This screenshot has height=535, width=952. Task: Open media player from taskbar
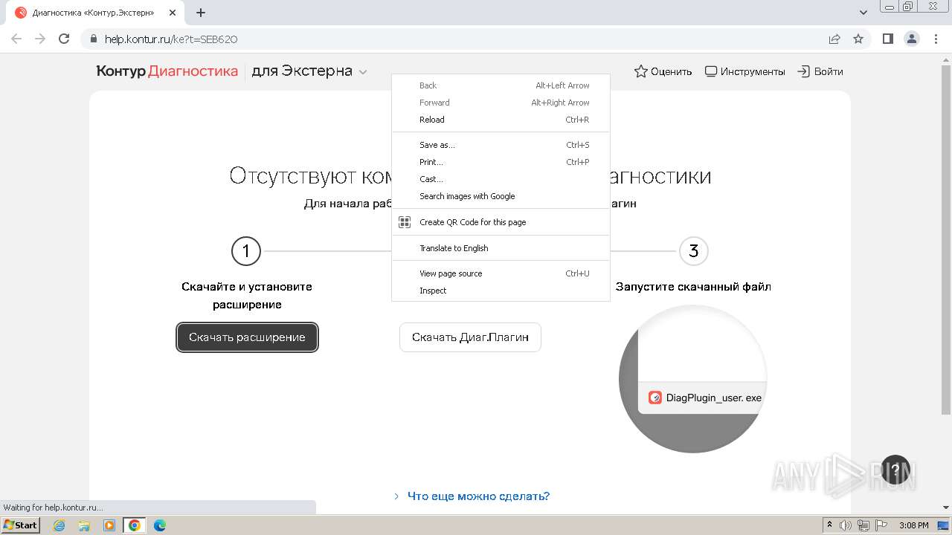click(109, 525)
